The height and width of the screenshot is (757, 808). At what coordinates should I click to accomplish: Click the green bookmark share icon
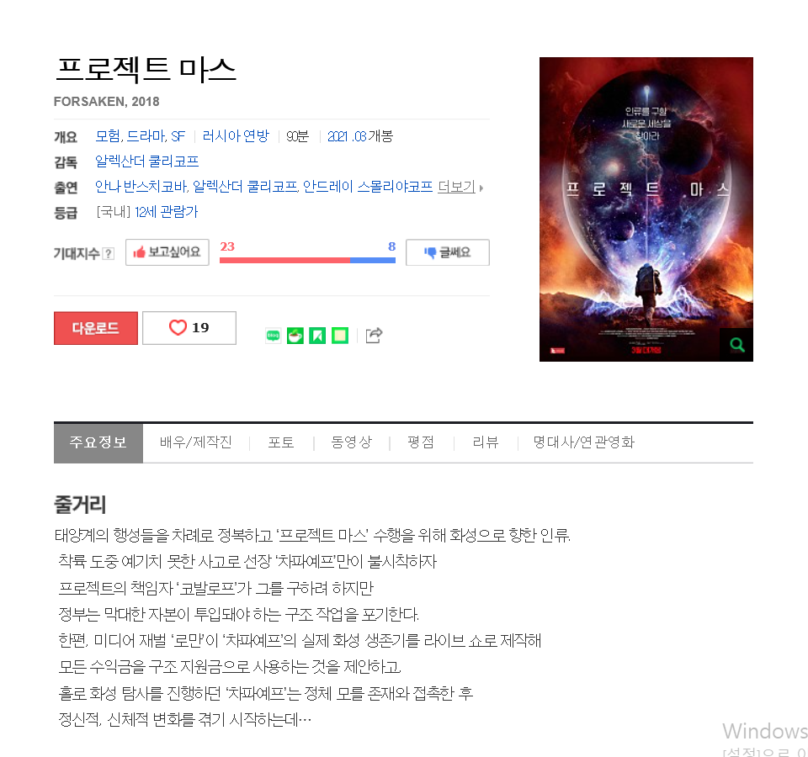[317, 336]
